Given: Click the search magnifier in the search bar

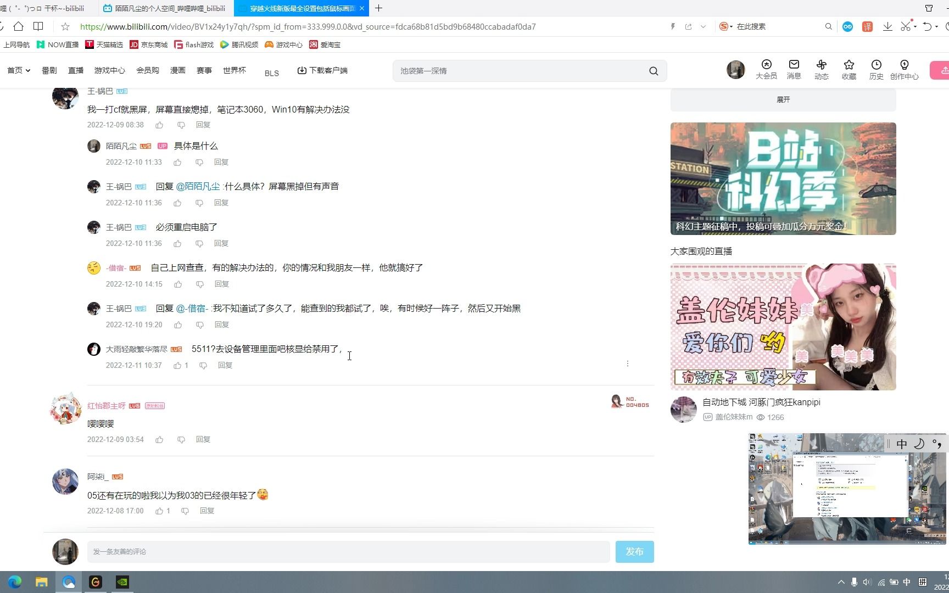Looking at the screenshot, I should tap(653, 70).
